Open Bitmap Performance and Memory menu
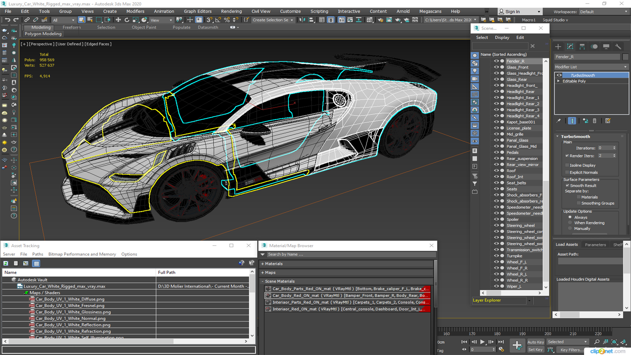 (82, 254)
